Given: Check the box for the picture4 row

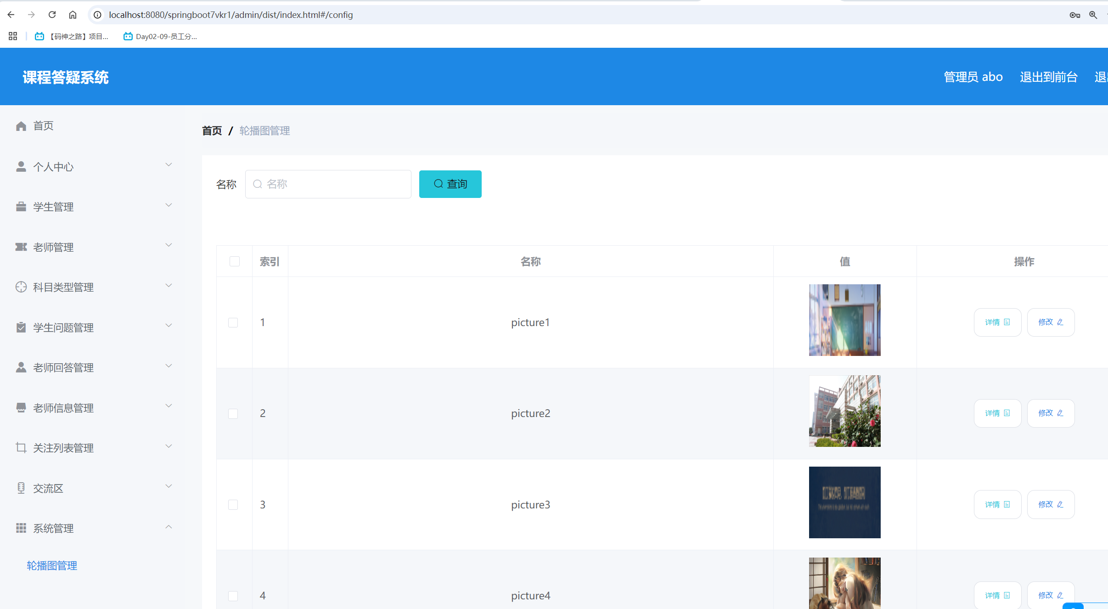Looking at the screenshot, I should 233,596.
